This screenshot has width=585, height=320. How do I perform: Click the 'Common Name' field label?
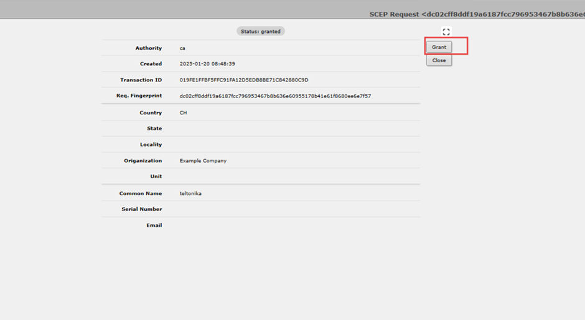pos(140,194)
